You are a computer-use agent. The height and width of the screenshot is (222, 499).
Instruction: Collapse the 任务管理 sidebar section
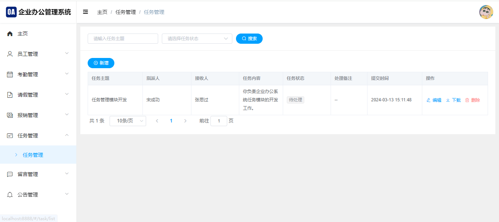38,136
